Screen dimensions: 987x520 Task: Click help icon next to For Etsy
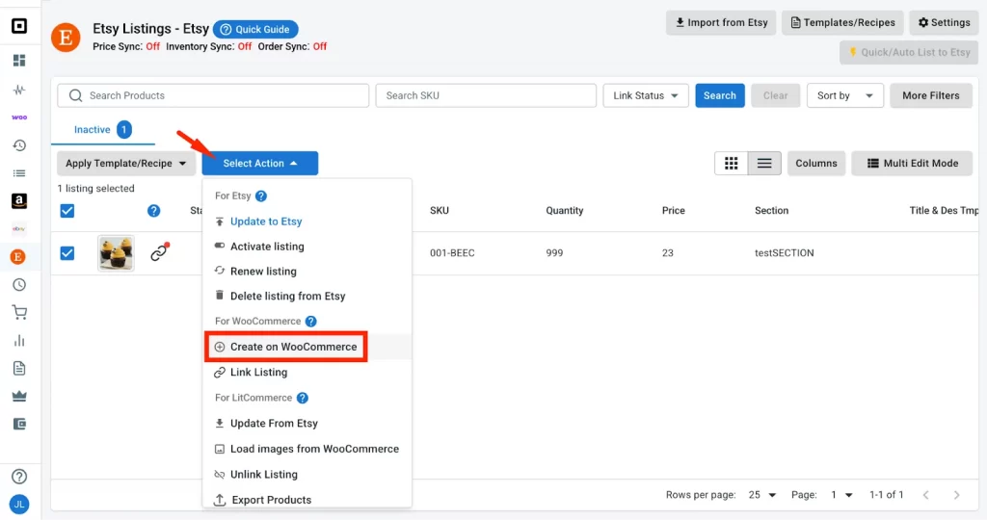[261, 196]
